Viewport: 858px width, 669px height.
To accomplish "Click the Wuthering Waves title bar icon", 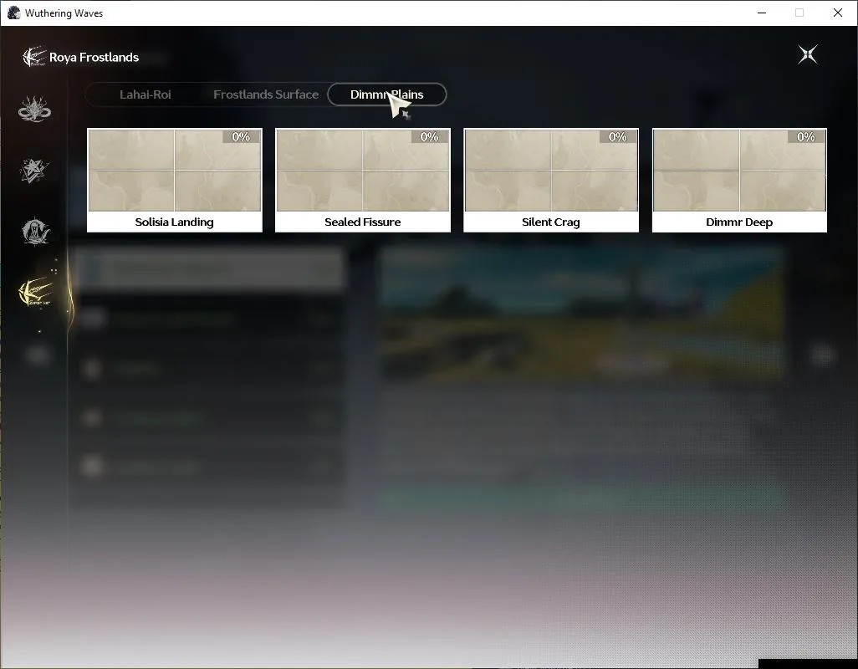I will click(x=13, y=13).
